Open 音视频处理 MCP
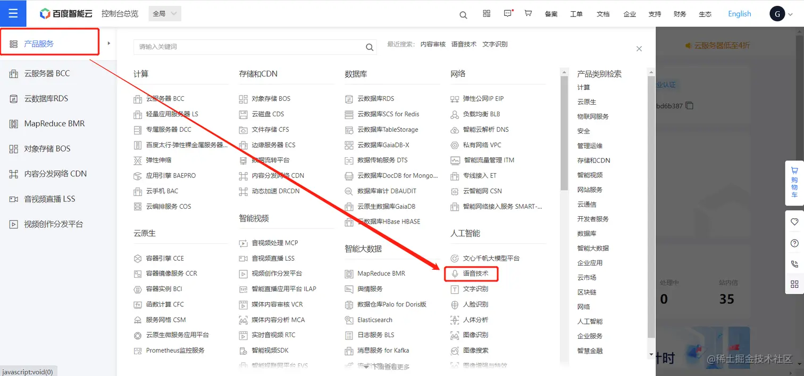The height and width of the screenshot is (376, 804). point(275,243)
